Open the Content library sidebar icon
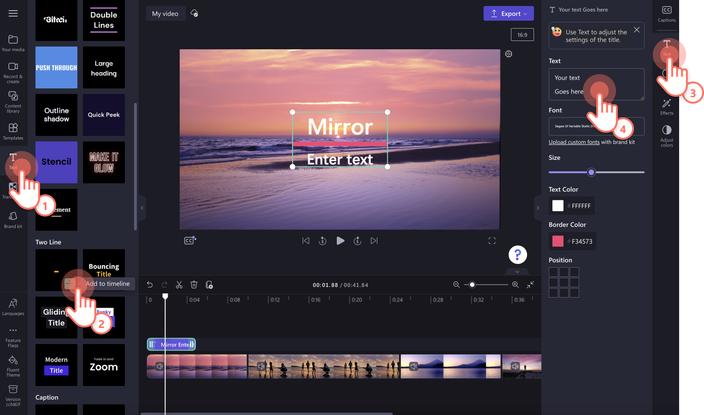704x415 pixels. [13, 101]
